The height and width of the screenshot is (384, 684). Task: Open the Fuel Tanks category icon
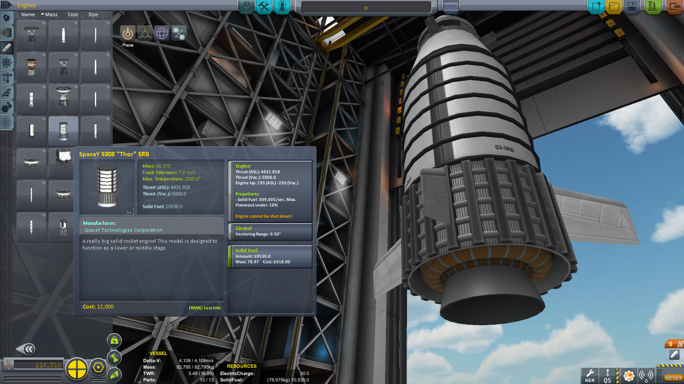7,33
